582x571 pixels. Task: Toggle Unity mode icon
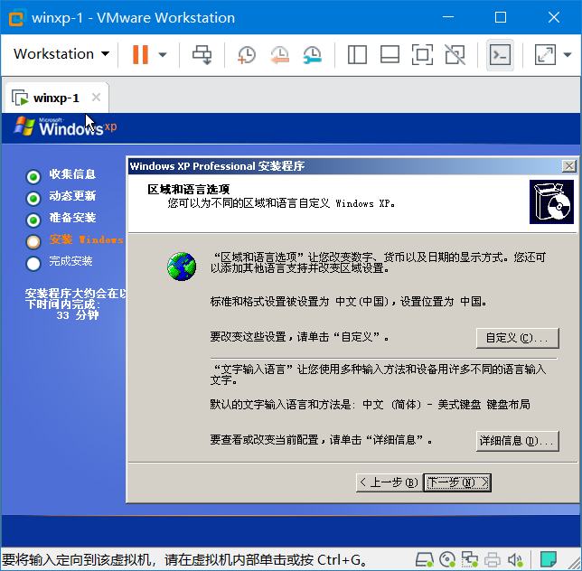(455, 55)
